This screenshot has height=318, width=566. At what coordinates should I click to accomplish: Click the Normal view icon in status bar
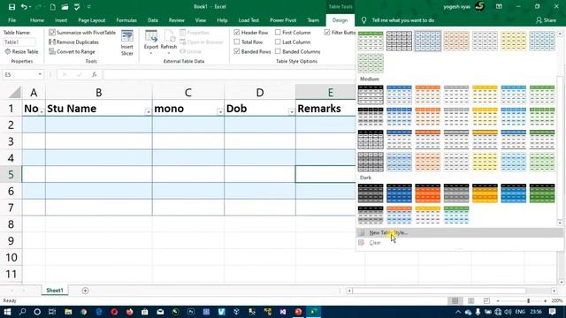(x=455, y=300)
